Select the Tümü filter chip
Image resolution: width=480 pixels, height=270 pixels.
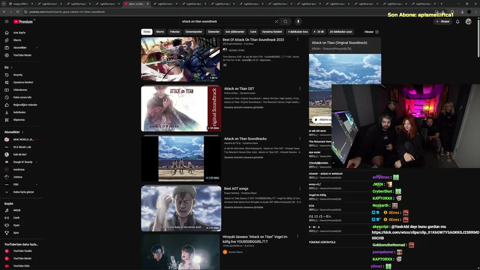tap(147, 32)
